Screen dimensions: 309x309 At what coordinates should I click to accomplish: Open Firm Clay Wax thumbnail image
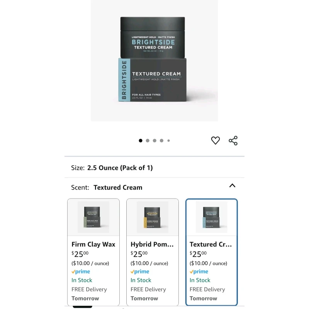(93, 217)
